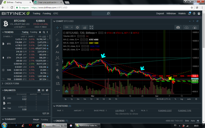Open the Funding menu in header
This screenshot has height=128, width=205.
[x=47, y=13]
